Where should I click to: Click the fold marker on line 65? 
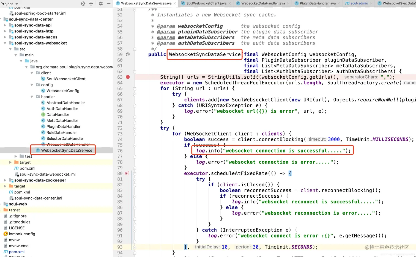point(135,89)
